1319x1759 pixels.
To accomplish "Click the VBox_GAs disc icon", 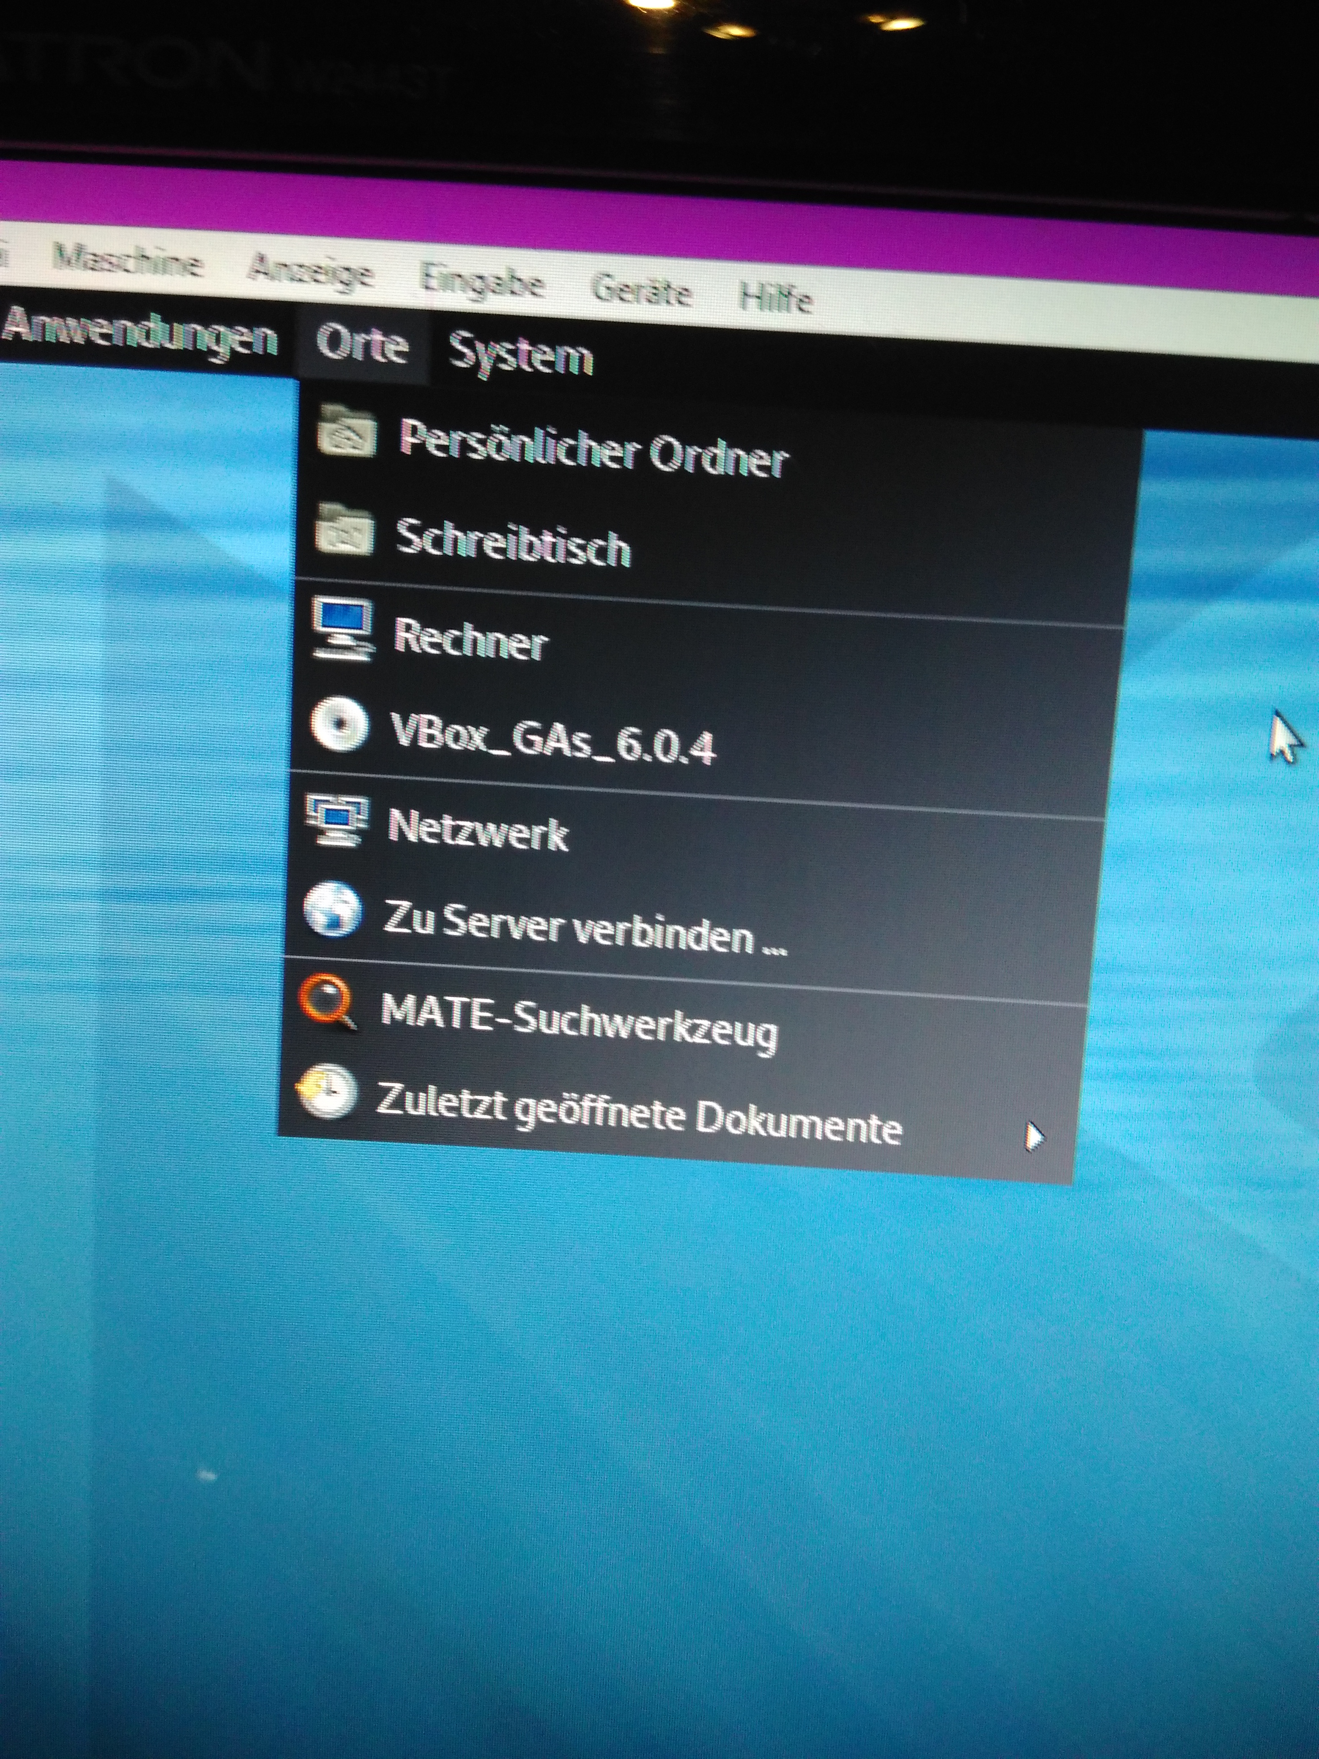I will (339, 724).
